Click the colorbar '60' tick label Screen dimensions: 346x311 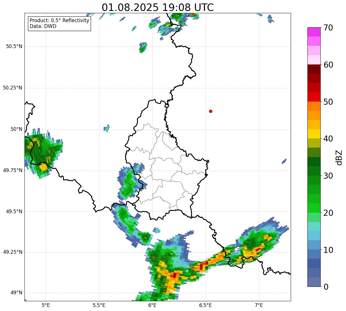pos(328,65)
